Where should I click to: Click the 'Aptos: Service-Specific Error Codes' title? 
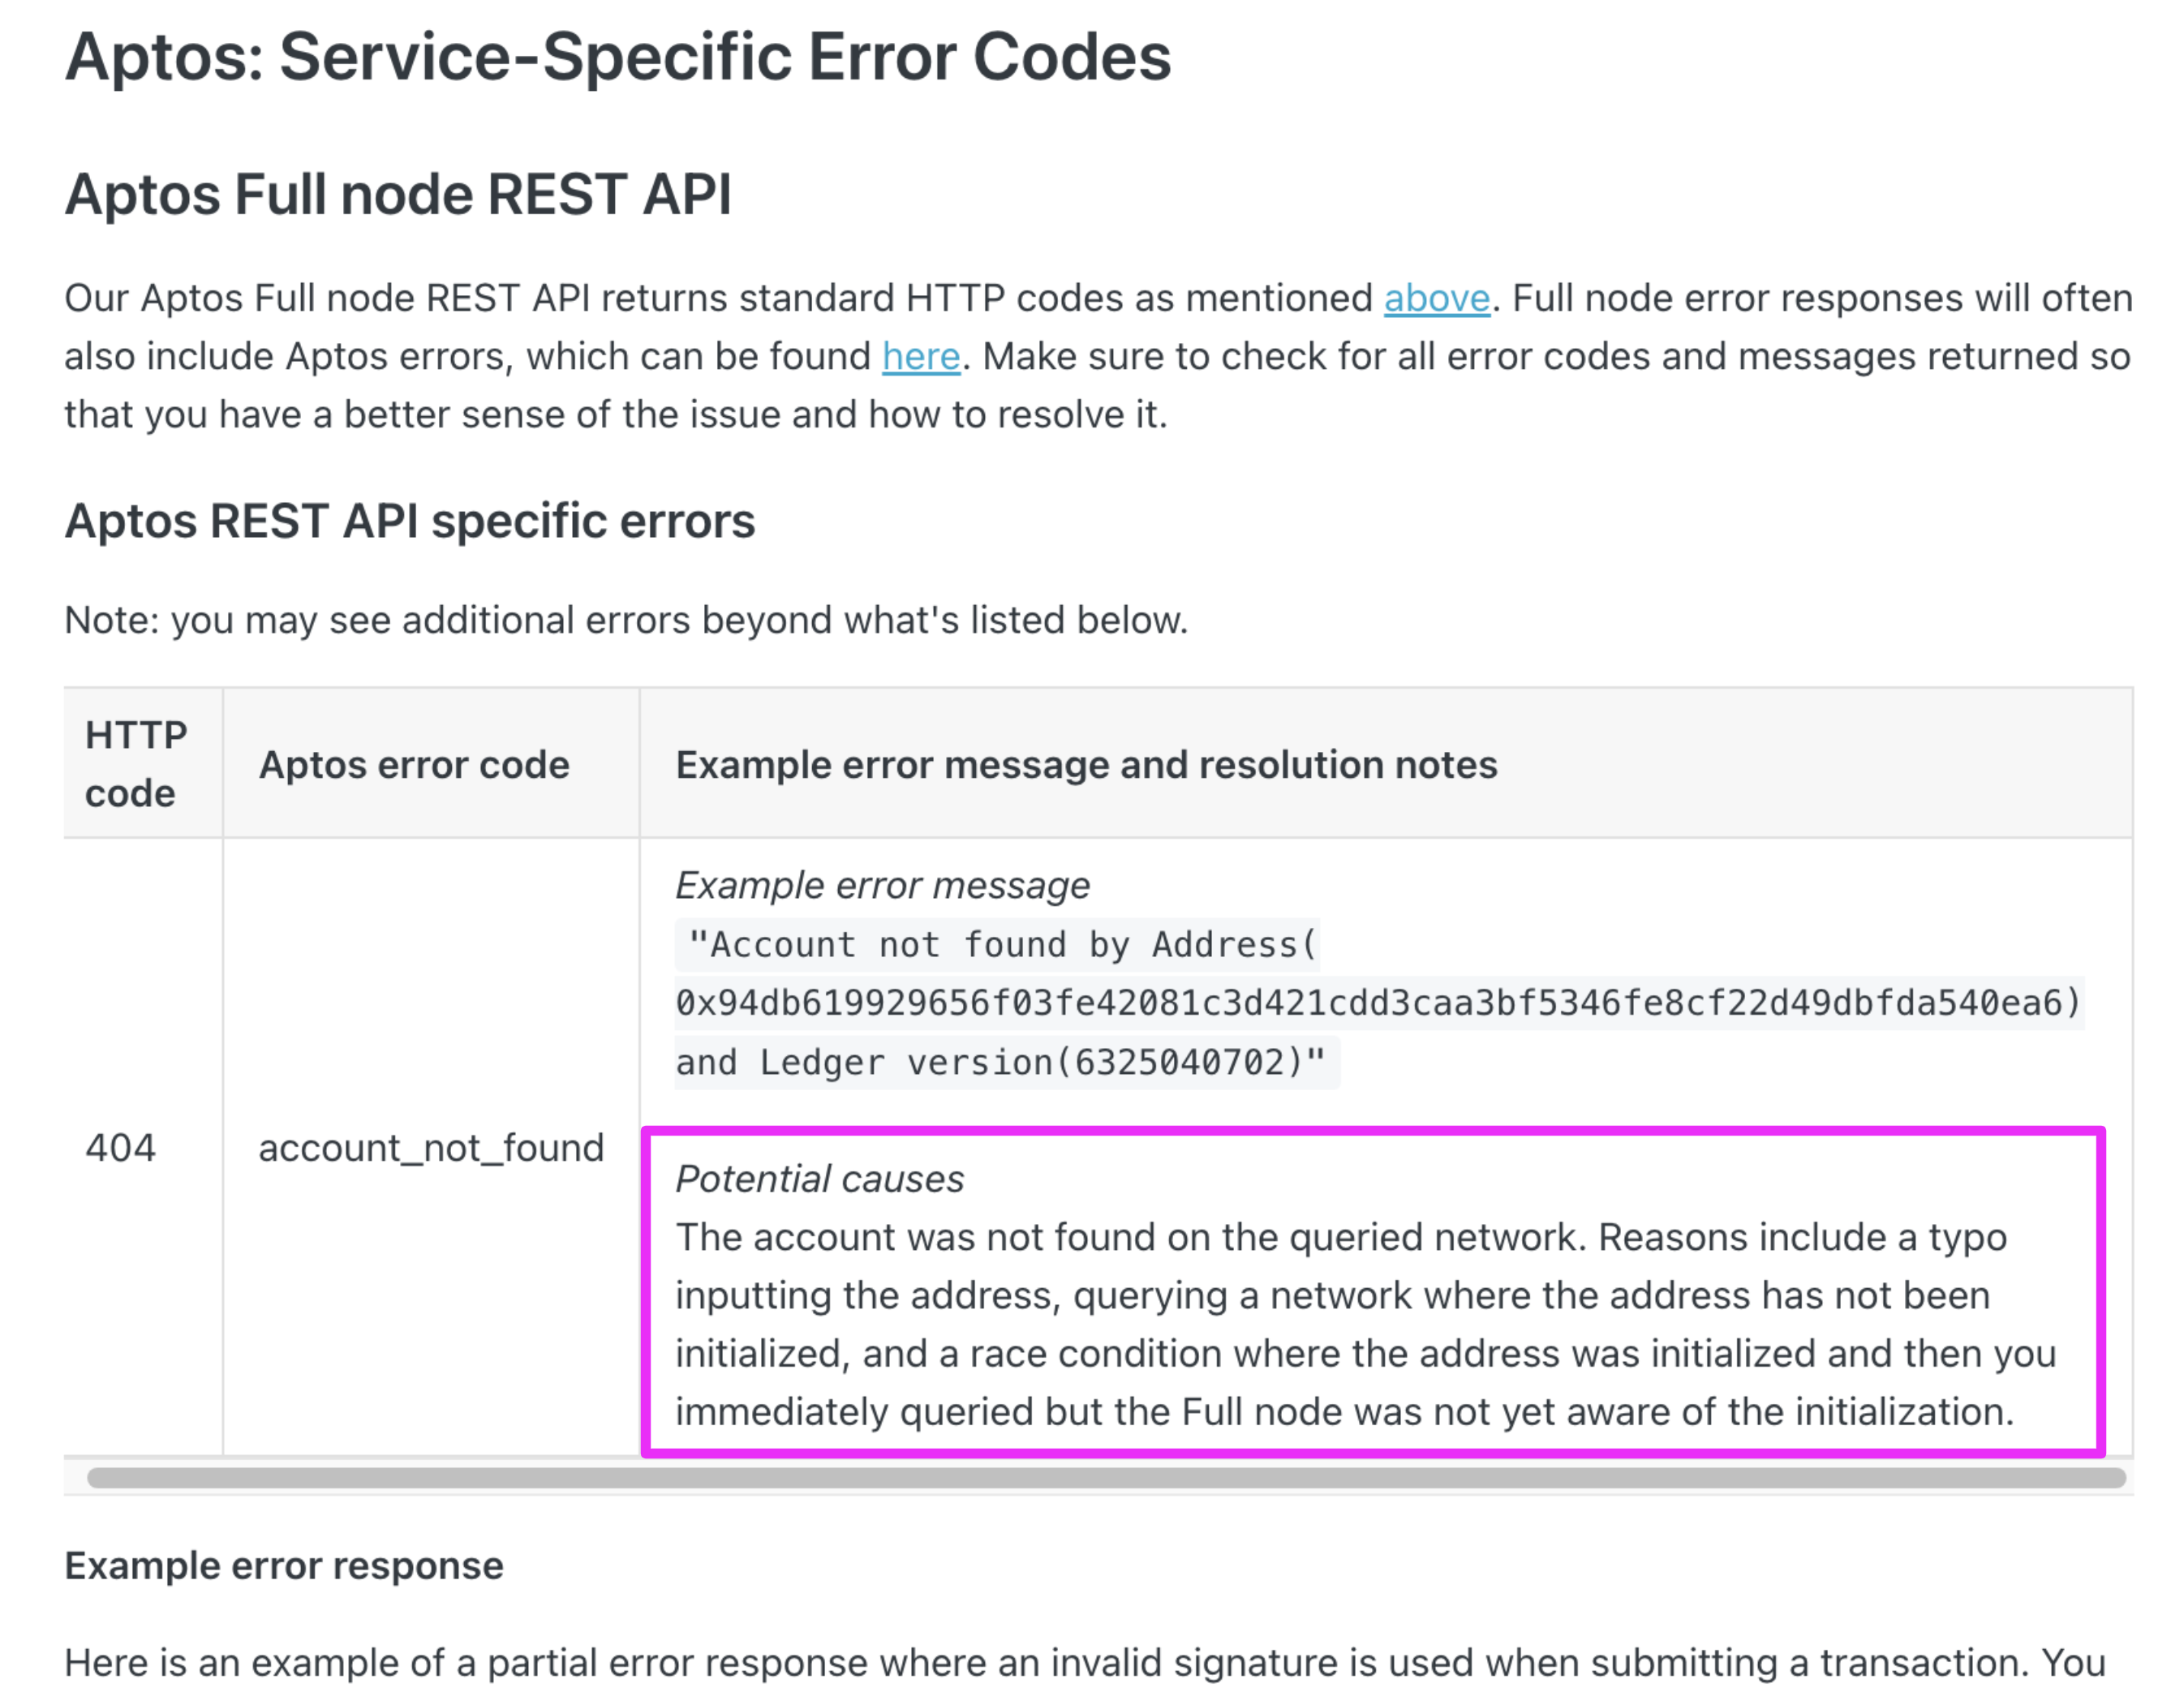617,57
